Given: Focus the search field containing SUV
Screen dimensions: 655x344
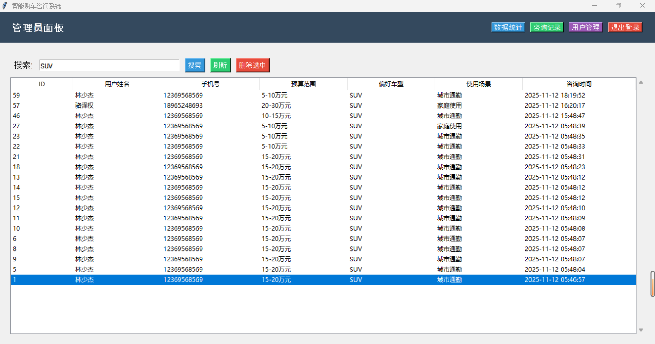Looking at the screenshot, I should (x=110, y=66).
